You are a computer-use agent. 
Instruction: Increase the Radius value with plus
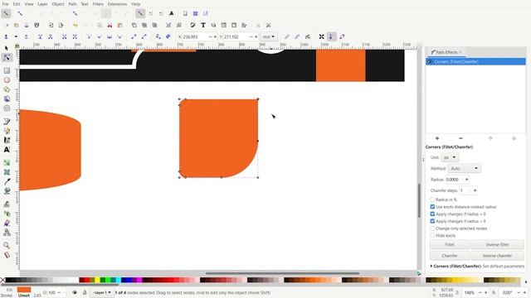point(466,180)
